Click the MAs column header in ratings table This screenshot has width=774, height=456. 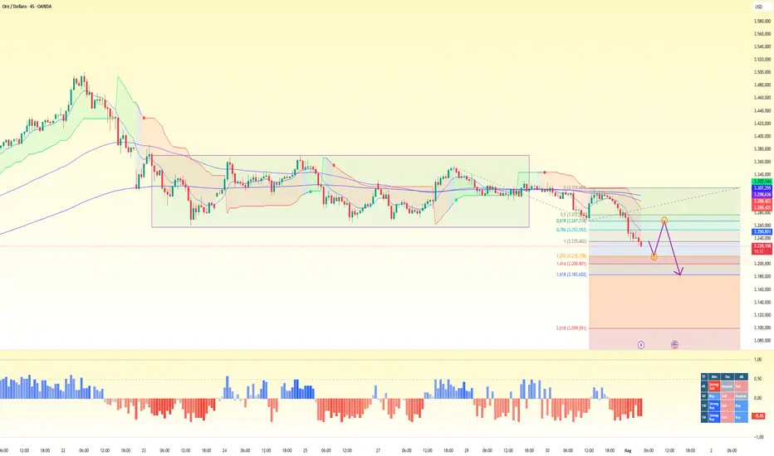(x=714, y=376)
